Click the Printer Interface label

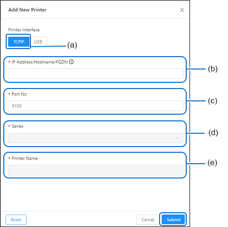[24, 30]
